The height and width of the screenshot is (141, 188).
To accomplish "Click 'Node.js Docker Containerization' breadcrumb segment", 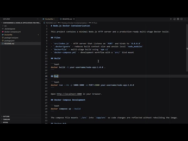I will pos(73,23).
